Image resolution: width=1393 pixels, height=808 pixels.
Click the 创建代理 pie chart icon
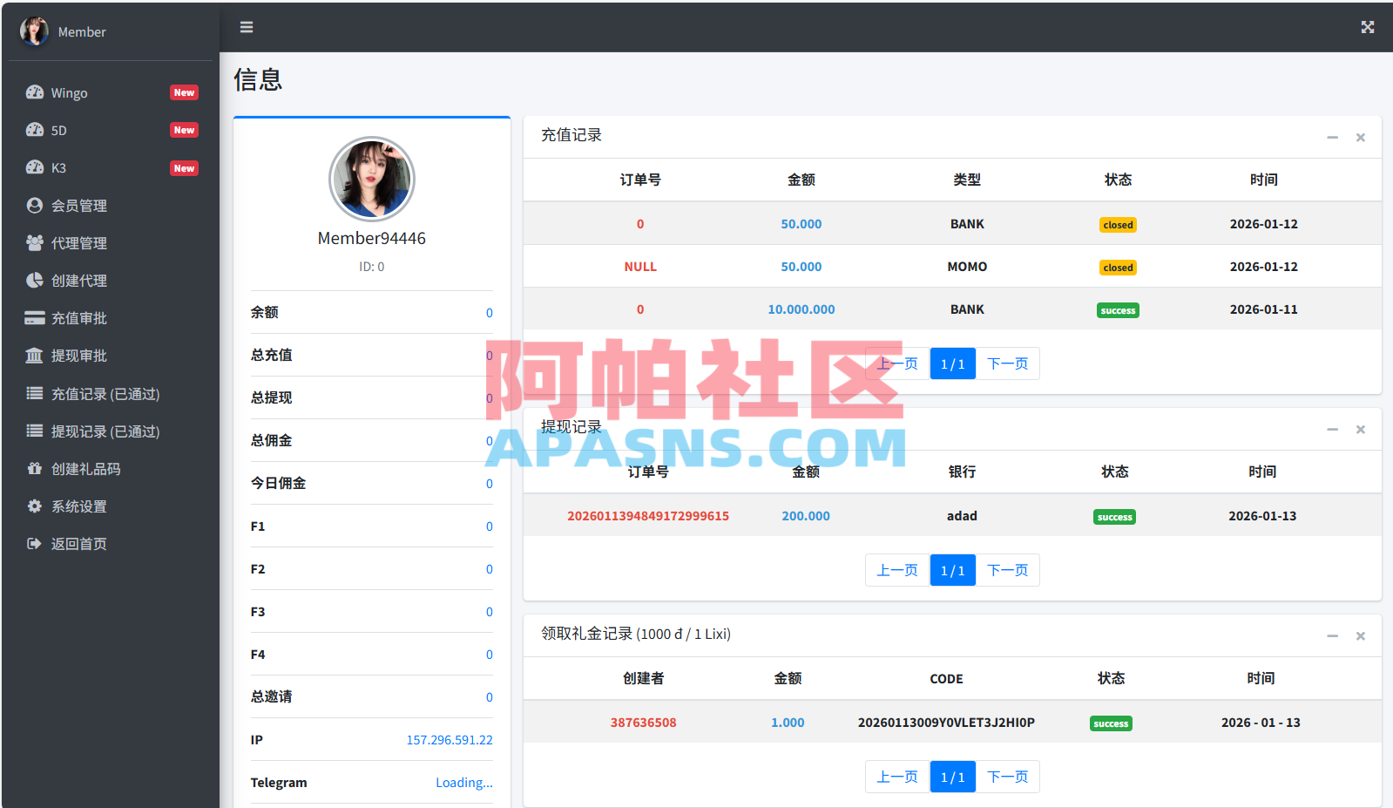click(x=34, y=280)
